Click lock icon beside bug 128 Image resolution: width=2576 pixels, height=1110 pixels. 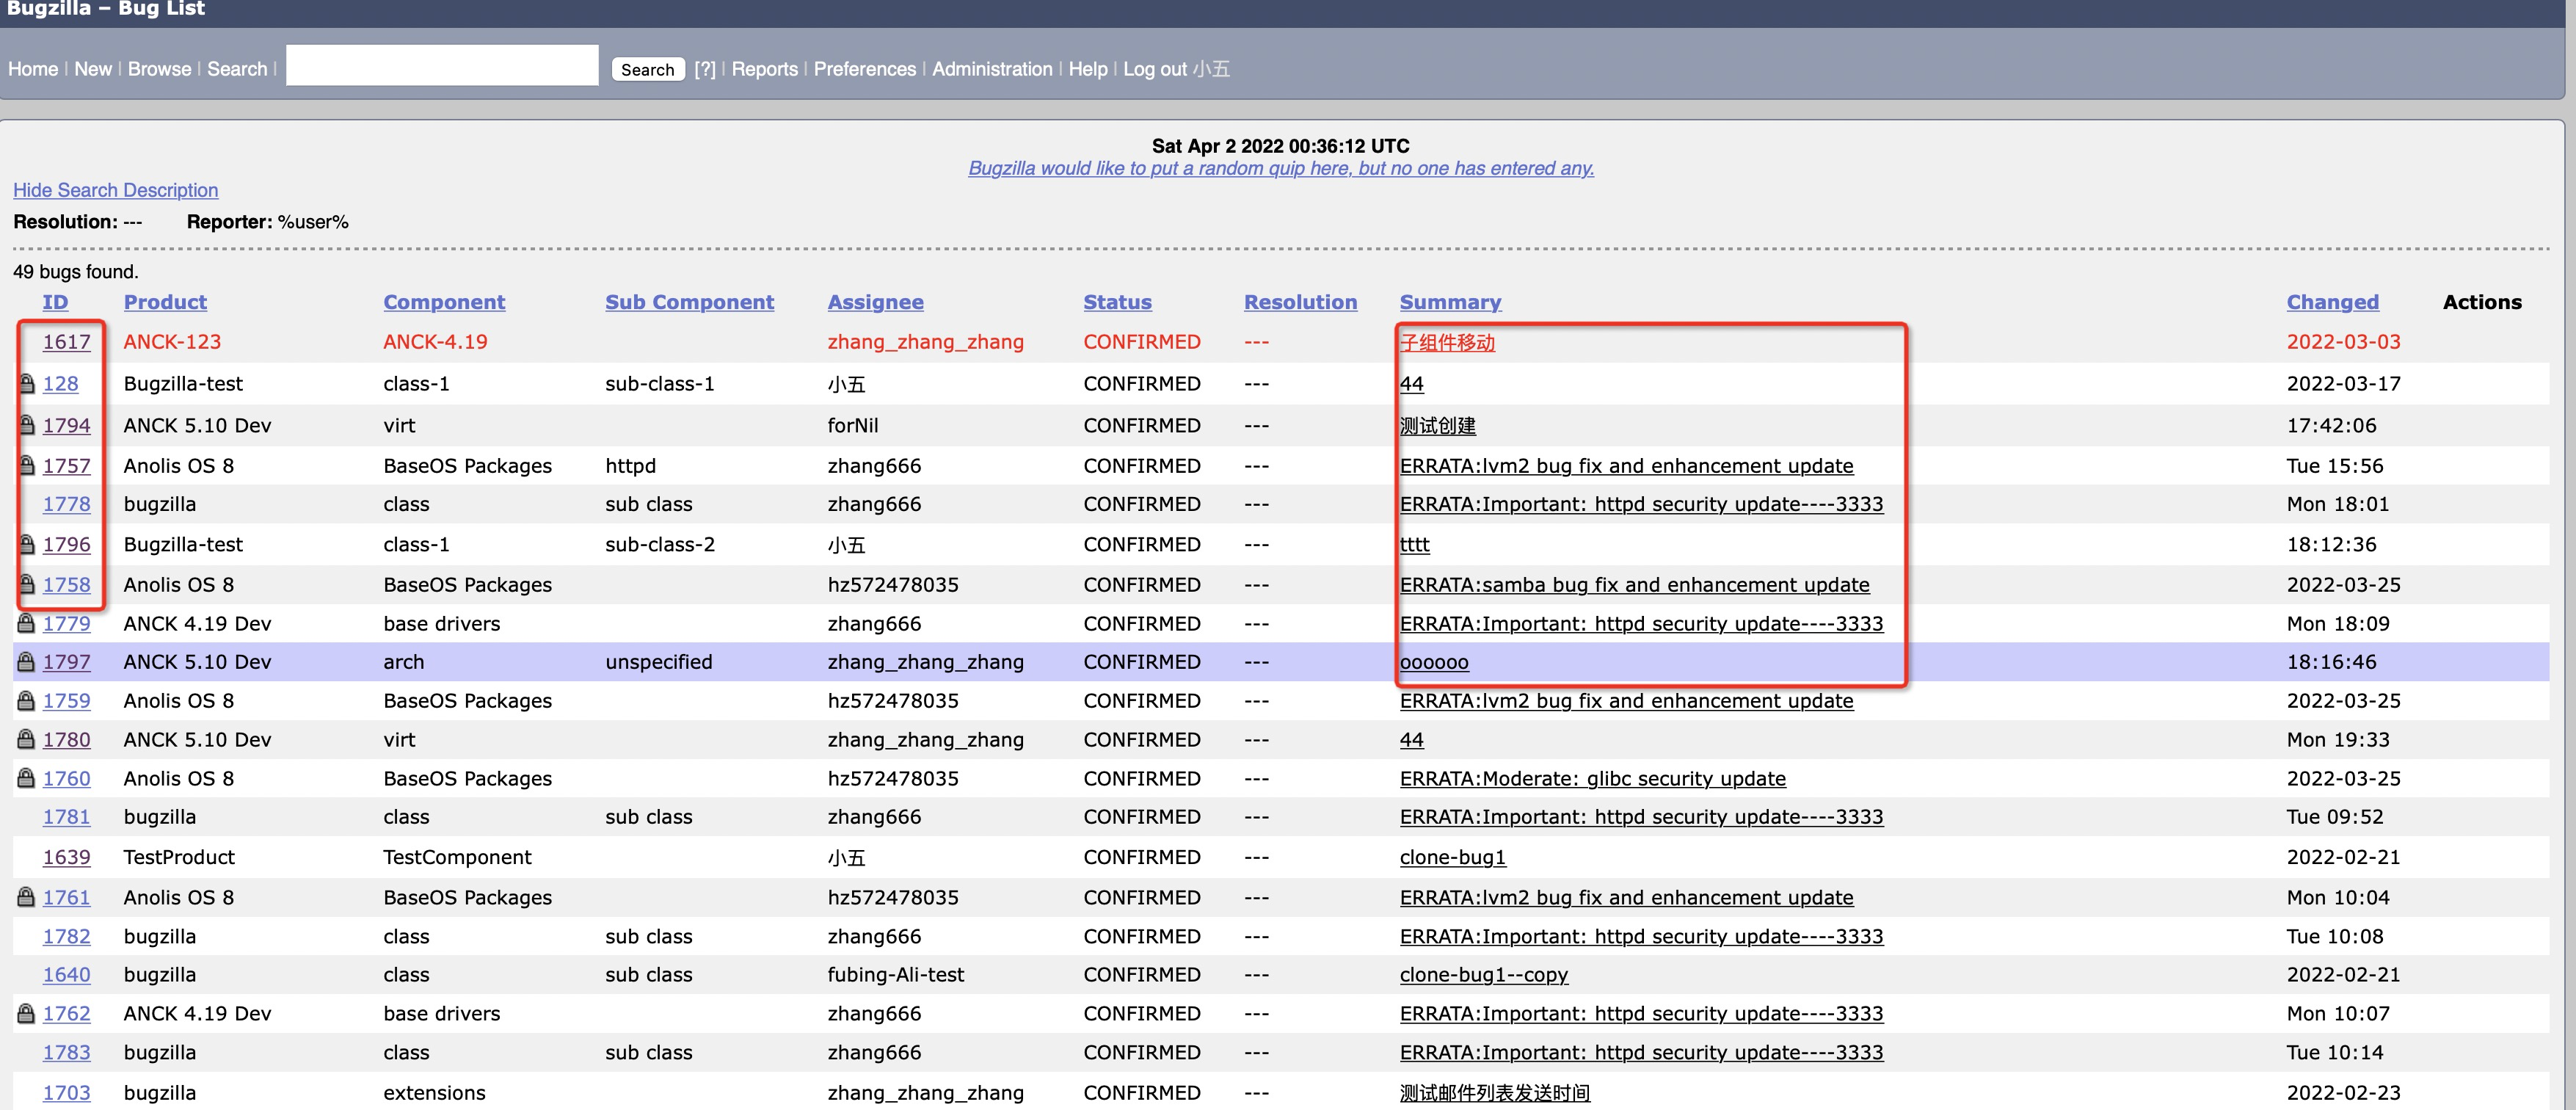[x=27, y=383]
